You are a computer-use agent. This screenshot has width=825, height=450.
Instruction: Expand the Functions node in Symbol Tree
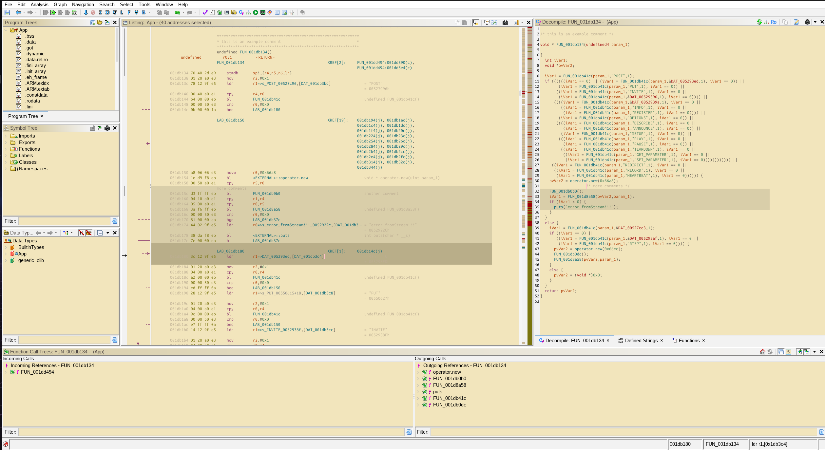pyautogui.click(x=6, y=149)
